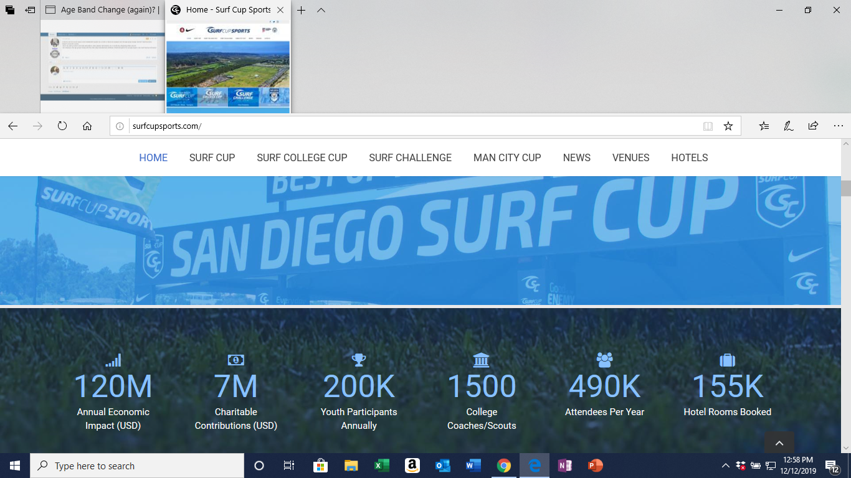Viewport: 851px width, 478px height.
Task: Click the scroll-to-top arrow button
Action: 779,443
